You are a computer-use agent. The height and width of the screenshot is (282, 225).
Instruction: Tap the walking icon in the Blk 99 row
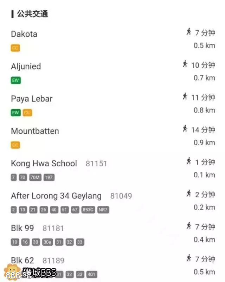coord(189,226)
